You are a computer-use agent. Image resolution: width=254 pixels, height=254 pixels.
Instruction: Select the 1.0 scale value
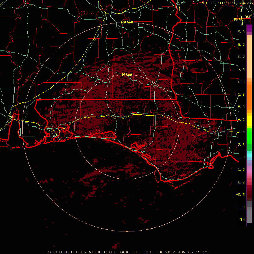click(241, 170)
